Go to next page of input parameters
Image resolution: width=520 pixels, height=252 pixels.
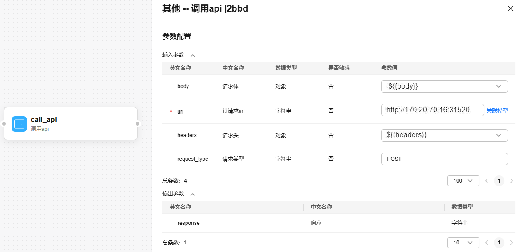point(511,181)
